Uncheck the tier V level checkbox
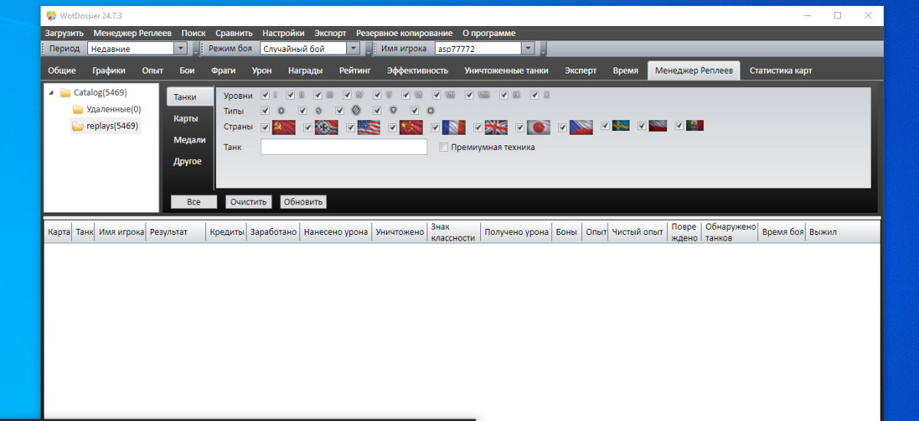 pyautogui.click(x=376, y=95)
